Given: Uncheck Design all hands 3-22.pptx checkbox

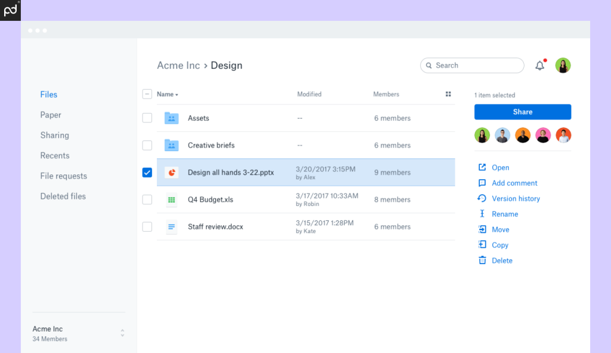Looking at the screenshot, I should 147,173.
